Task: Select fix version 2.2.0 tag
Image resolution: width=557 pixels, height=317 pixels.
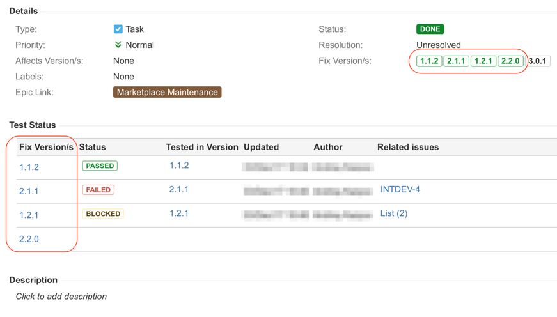Action: (510, 61)
